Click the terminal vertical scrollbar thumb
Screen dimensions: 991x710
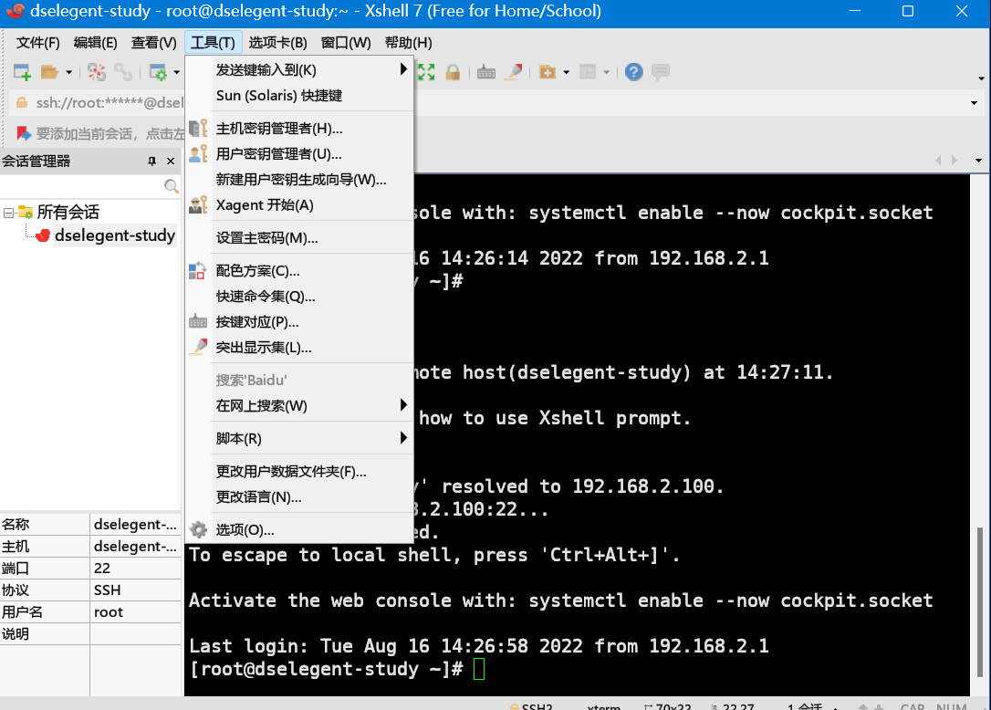coord(980,601)
